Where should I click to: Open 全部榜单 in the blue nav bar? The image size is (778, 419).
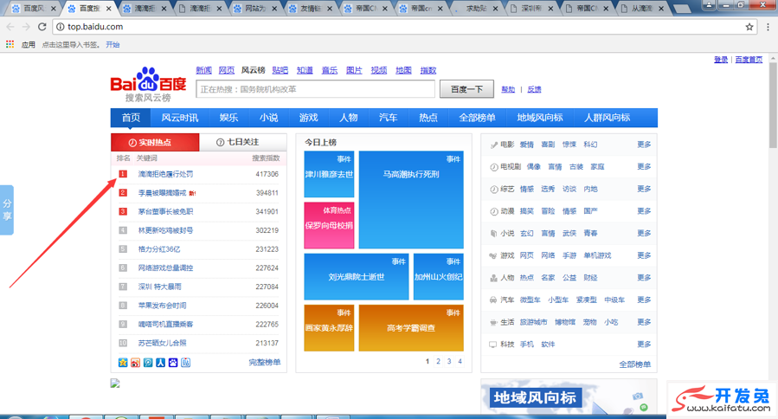click(x=477, y=118)
